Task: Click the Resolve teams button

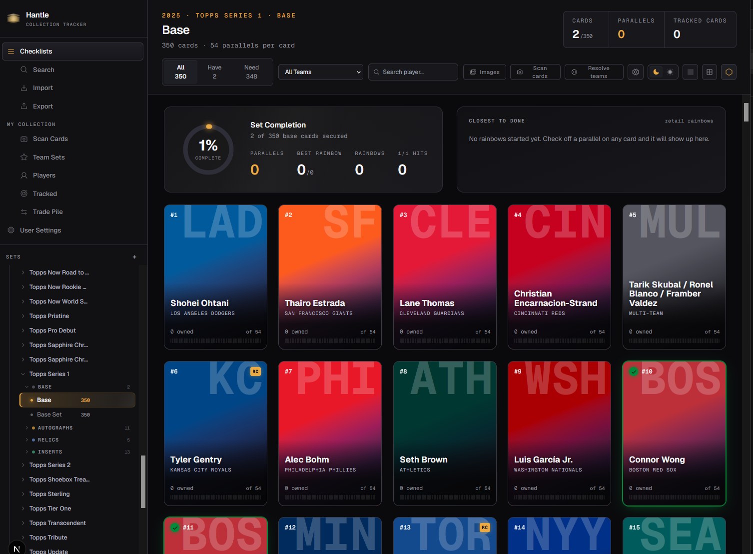Action: click(594, 72)
